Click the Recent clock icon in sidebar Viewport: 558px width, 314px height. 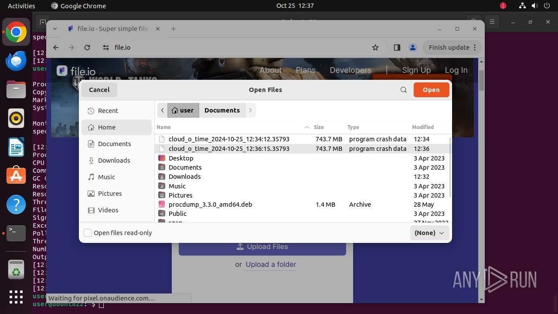pyautogui.click(x=91, y=111)
